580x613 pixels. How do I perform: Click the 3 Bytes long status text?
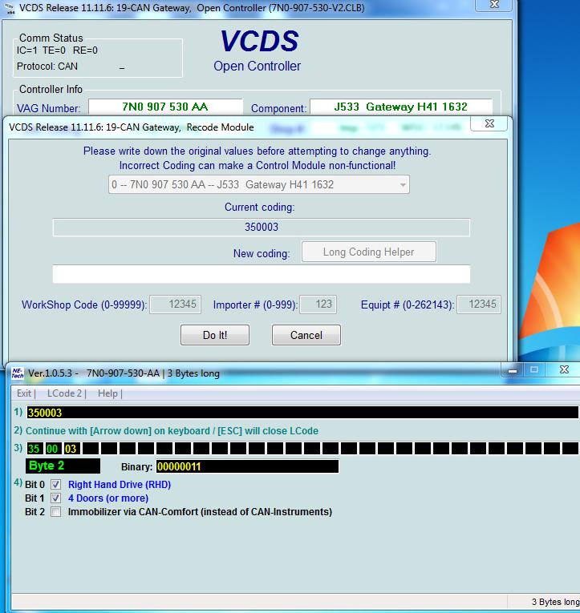click(555, 602)
